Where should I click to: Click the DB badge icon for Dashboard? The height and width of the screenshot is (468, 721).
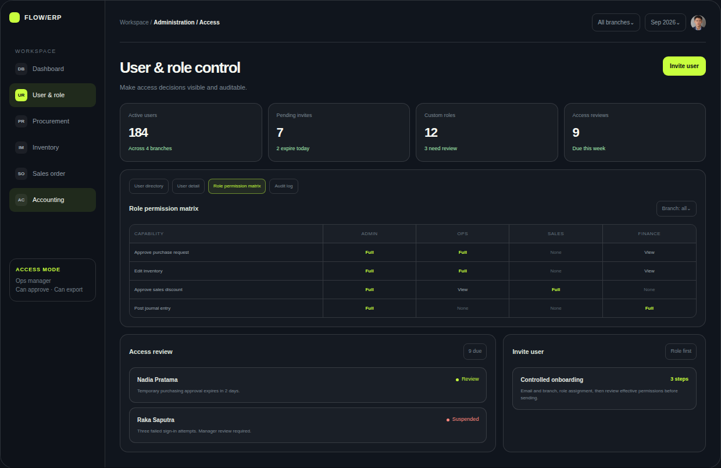click(21, 69)
